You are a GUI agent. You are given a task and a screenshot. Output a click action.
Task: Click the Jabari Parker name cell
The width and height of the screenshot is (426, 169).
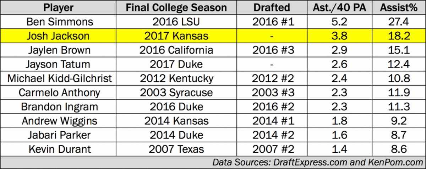[59, 135]
